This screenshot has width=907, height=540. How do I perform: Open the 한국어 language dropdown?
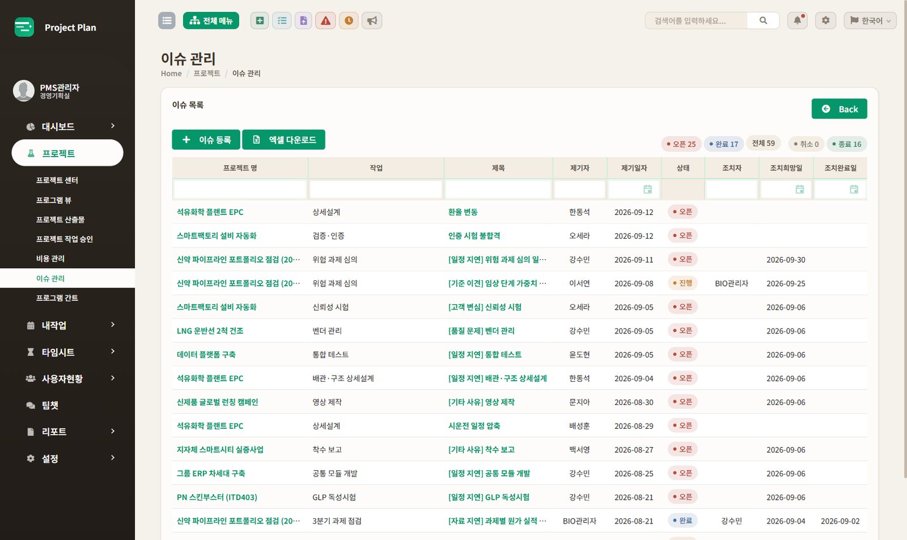(870, 20)
